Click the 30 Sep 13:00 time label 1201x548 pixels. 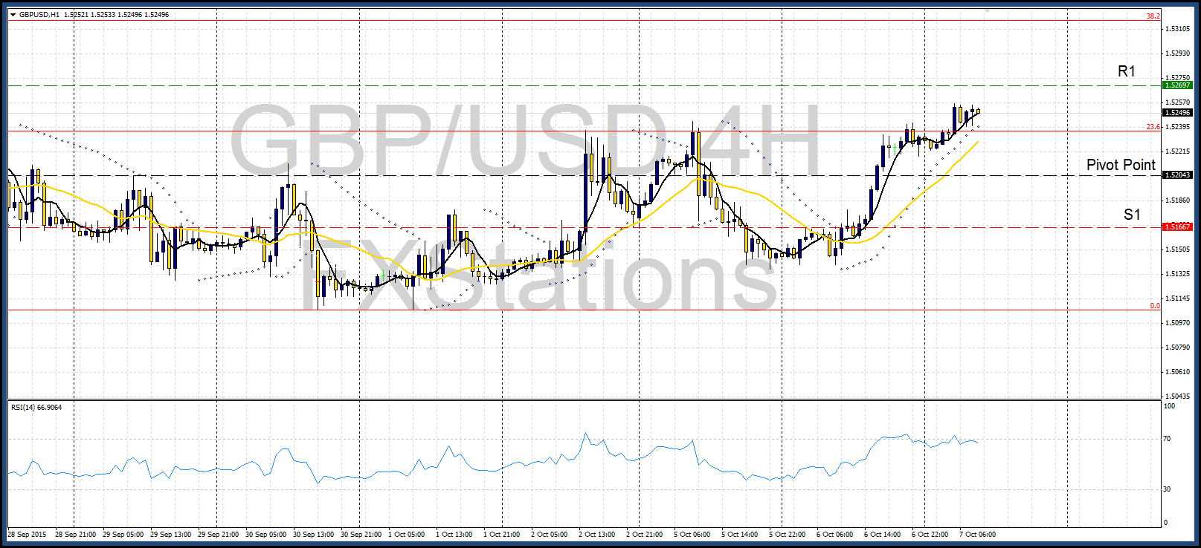pyautogui.click(x=313, y=535)
